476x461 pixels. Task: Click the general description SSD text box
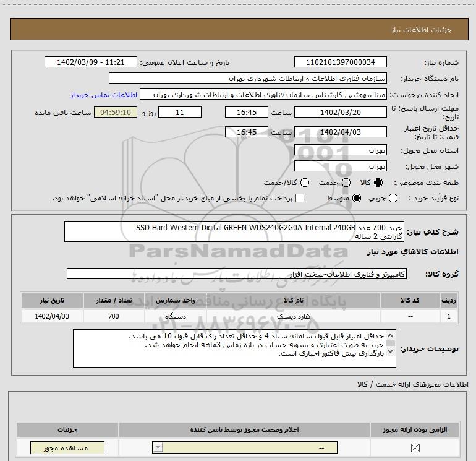tap(234, 231)
